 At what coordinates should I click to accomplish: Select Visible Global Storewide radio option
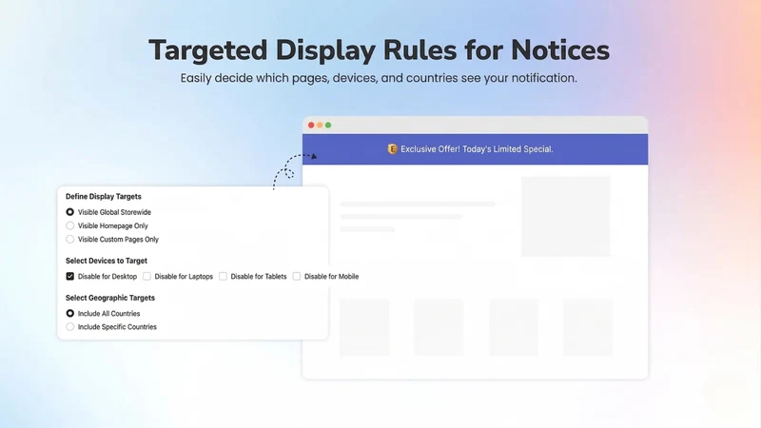click(x=69, y=212)
